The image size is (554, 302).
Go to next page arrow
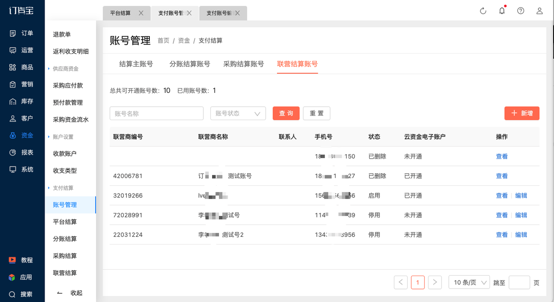pos(435,282)
